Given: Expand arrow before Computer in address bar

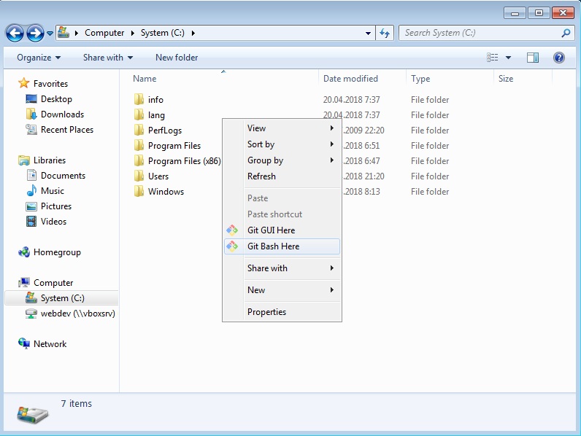Looking at the screenshot, I should tap(77, 33).
